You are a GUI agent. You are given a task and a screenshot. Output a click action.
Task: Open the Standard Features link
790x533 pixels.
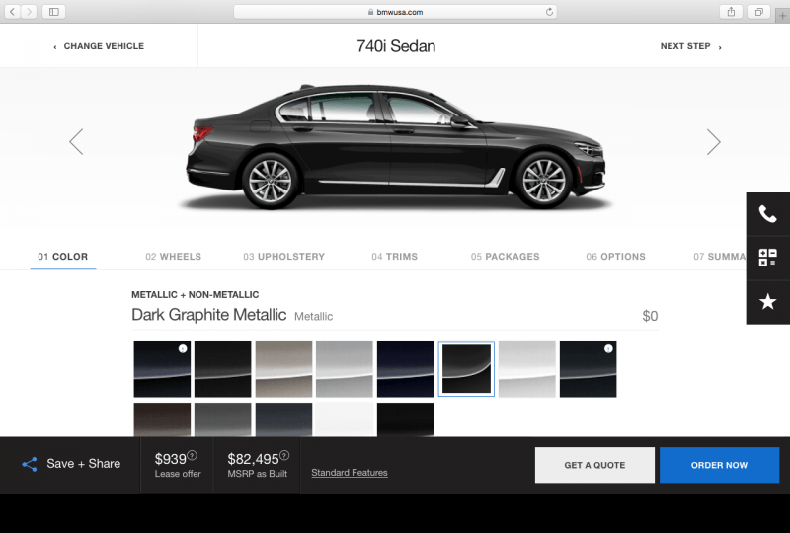click(349, 473)
